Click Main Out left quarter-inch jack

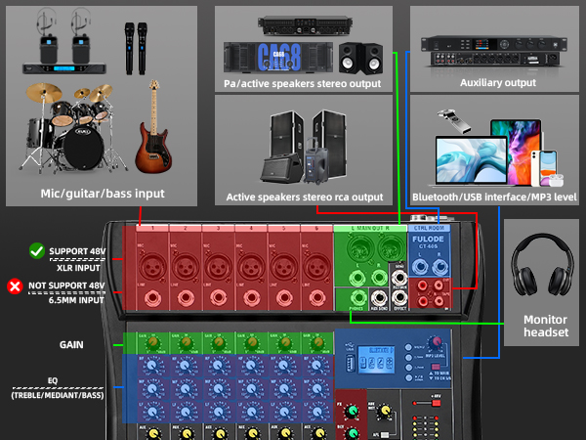tap(356, 278)
